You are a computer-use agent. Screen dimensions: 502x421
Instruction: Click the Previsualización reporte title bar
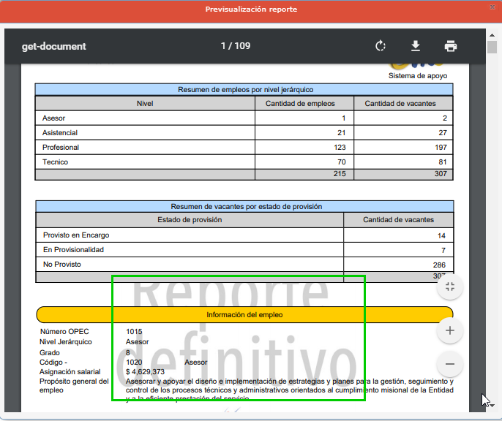click(250, 10)
